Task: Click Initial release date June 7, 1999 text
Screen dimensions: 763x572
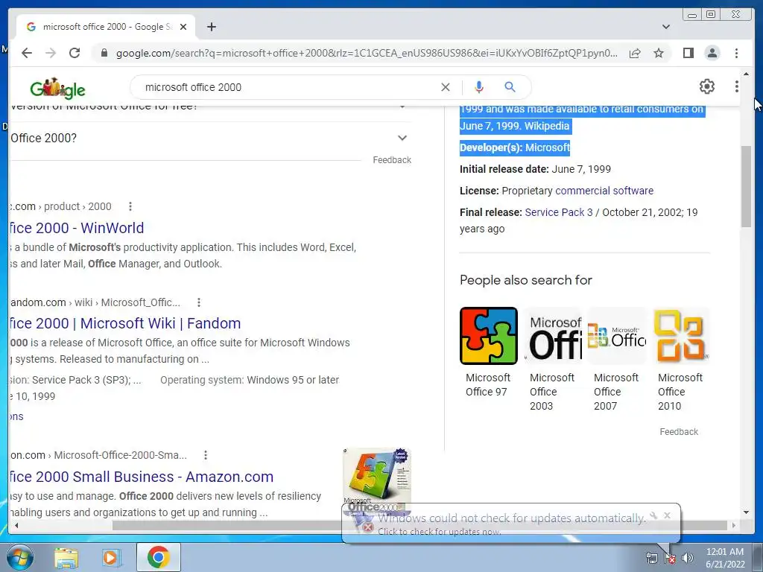Action: point(535,169)
